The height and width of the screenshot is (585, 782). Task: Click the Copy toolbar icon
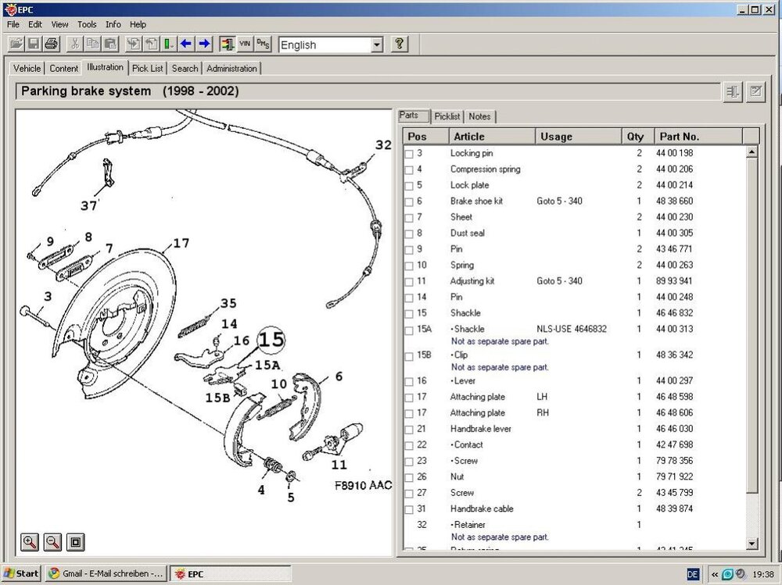click(93, 44)
